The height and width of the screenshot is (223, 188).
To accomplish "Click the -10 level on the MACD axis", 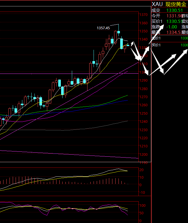I will pyautogui.click(x=142, y=193).
